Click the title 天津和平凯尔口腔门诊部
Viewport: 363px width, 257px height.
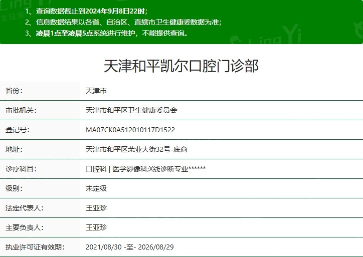click(181, 66)
